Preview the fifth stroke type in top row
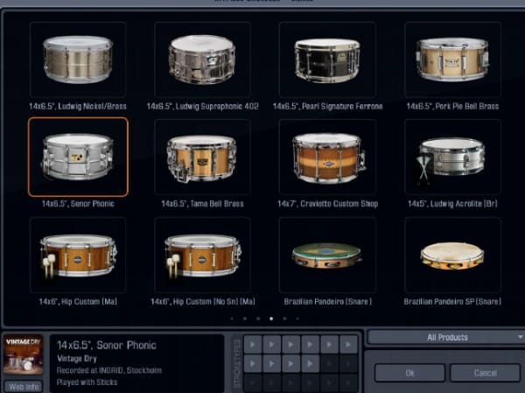The width and height of the screenshot is (525, 393). (330, 344)
